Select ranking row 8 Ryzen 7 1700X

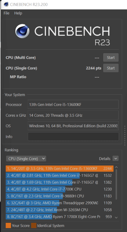tap(60, 217)
